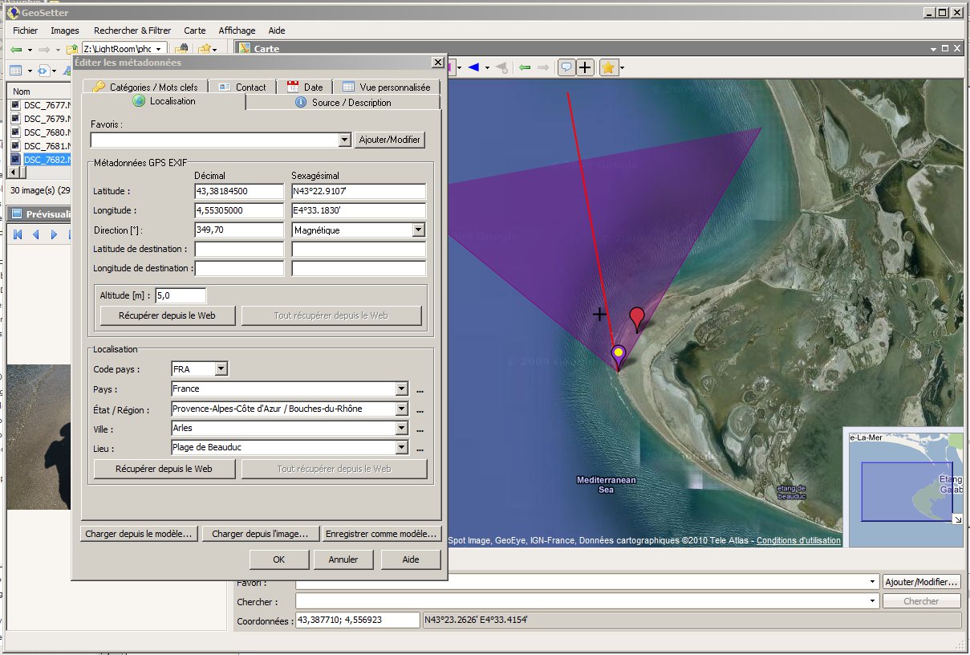The height and width of the screenshot is (655, 970).
Task: Click the Altitude input field
Action: (x=181, y=295)
